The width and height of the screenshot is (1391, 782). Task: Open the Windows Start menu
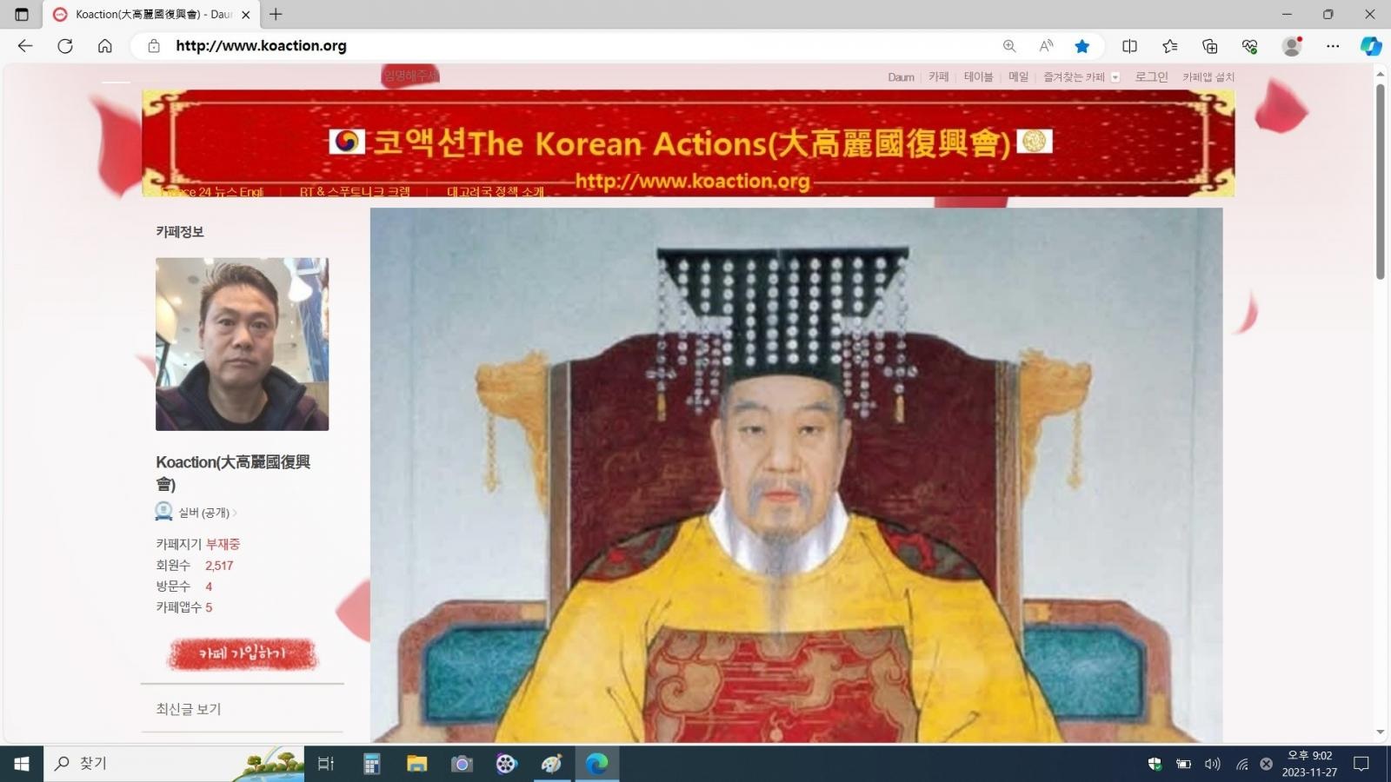tap(22, 764)
